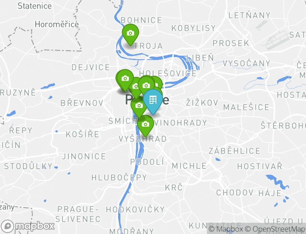Click the Vinohrady district label
This screenshot has height=234, width=306.
click(181, 123)
